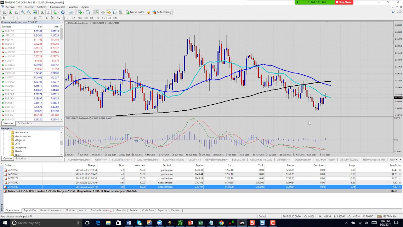Screen dimensions: 403x227
Task: Click the search magnifier at top right
Action: [x=393, y=12]
